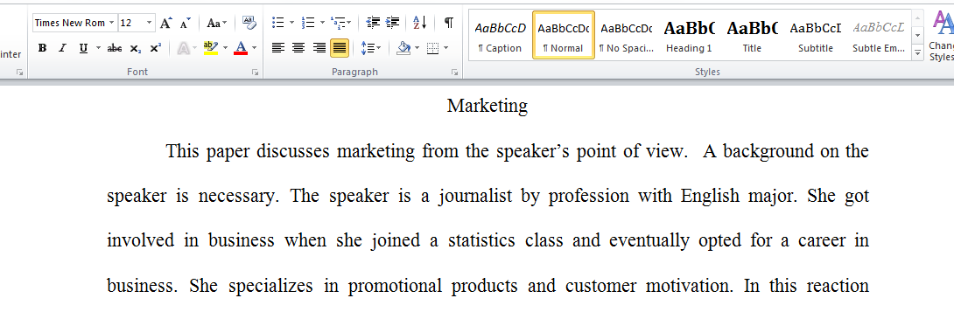Open numbering library dropdown arrow

coord(322,23)
